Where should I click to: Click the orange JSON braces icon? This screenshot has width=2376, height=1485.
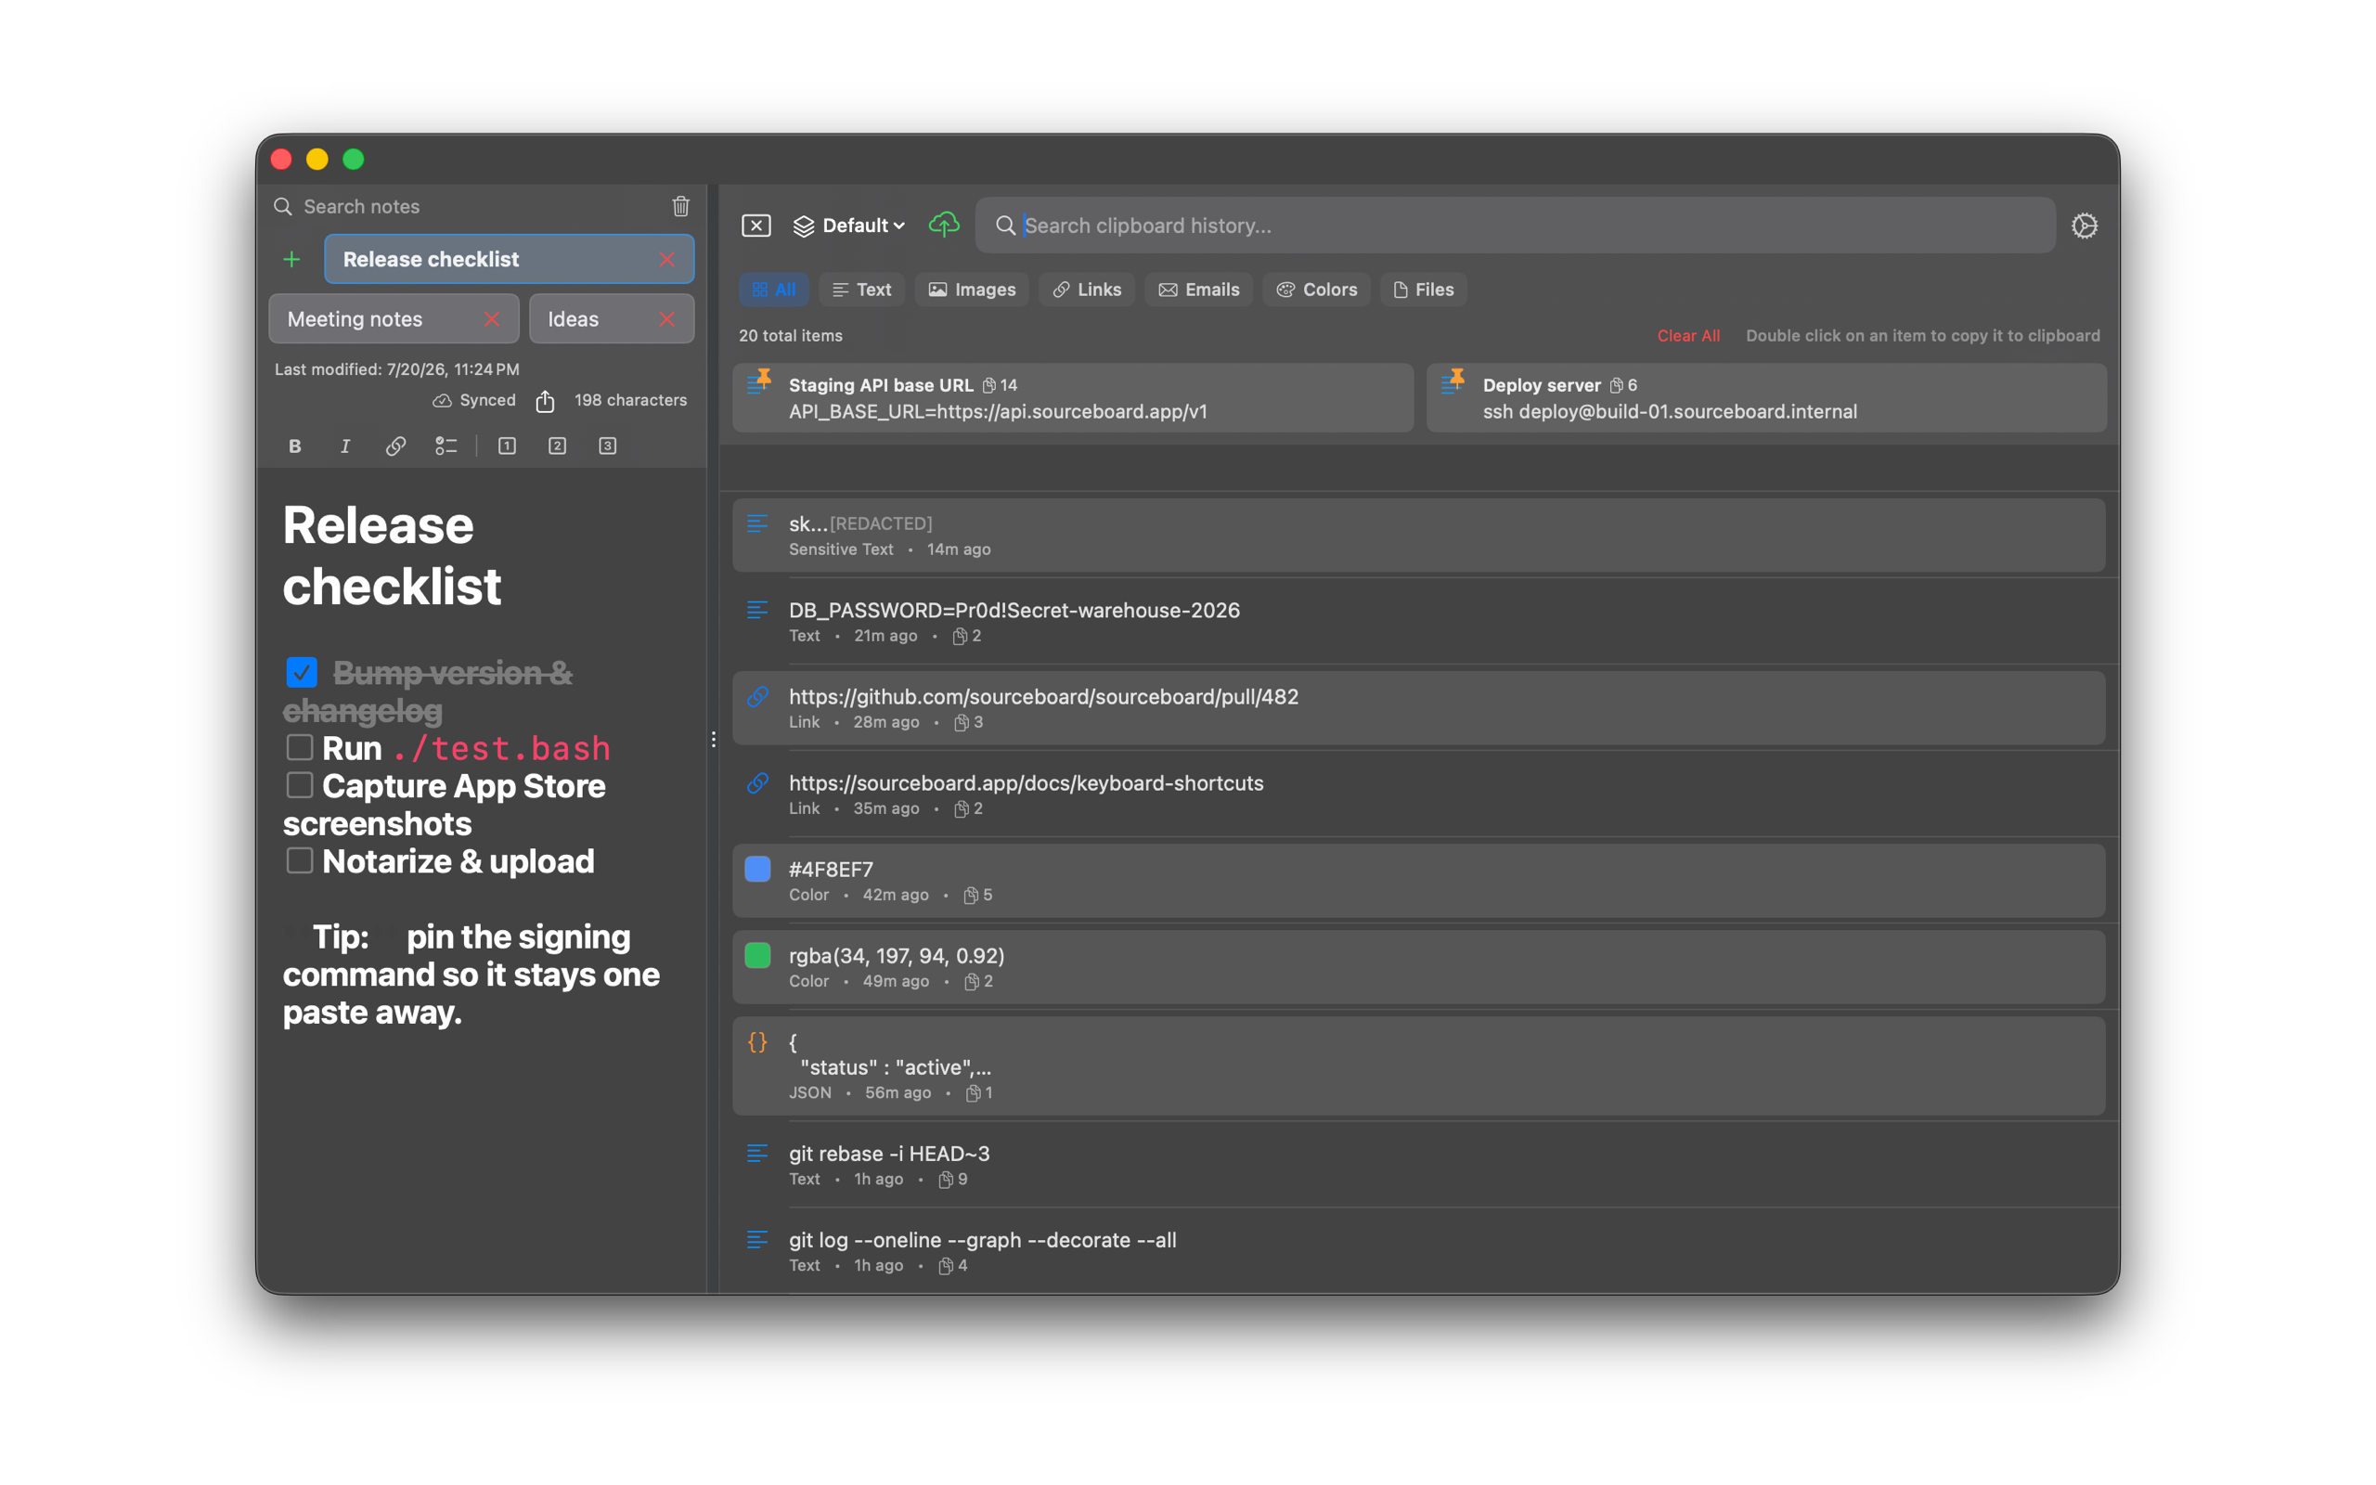pyautogui.click(x=757, y=1042)
